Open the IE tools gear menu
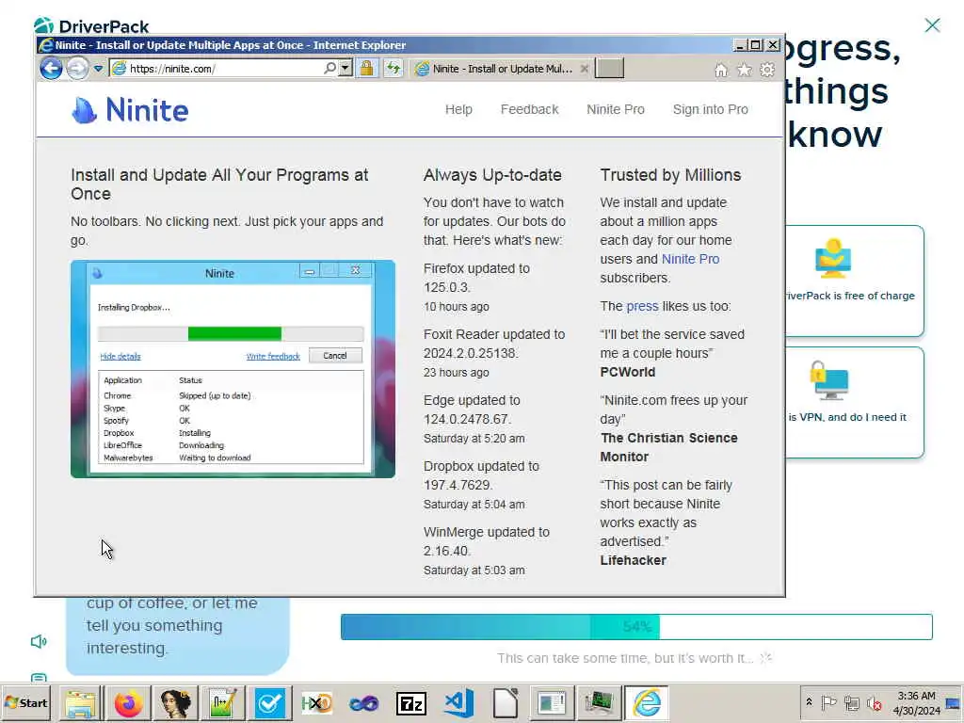 [x=767, y=70]
